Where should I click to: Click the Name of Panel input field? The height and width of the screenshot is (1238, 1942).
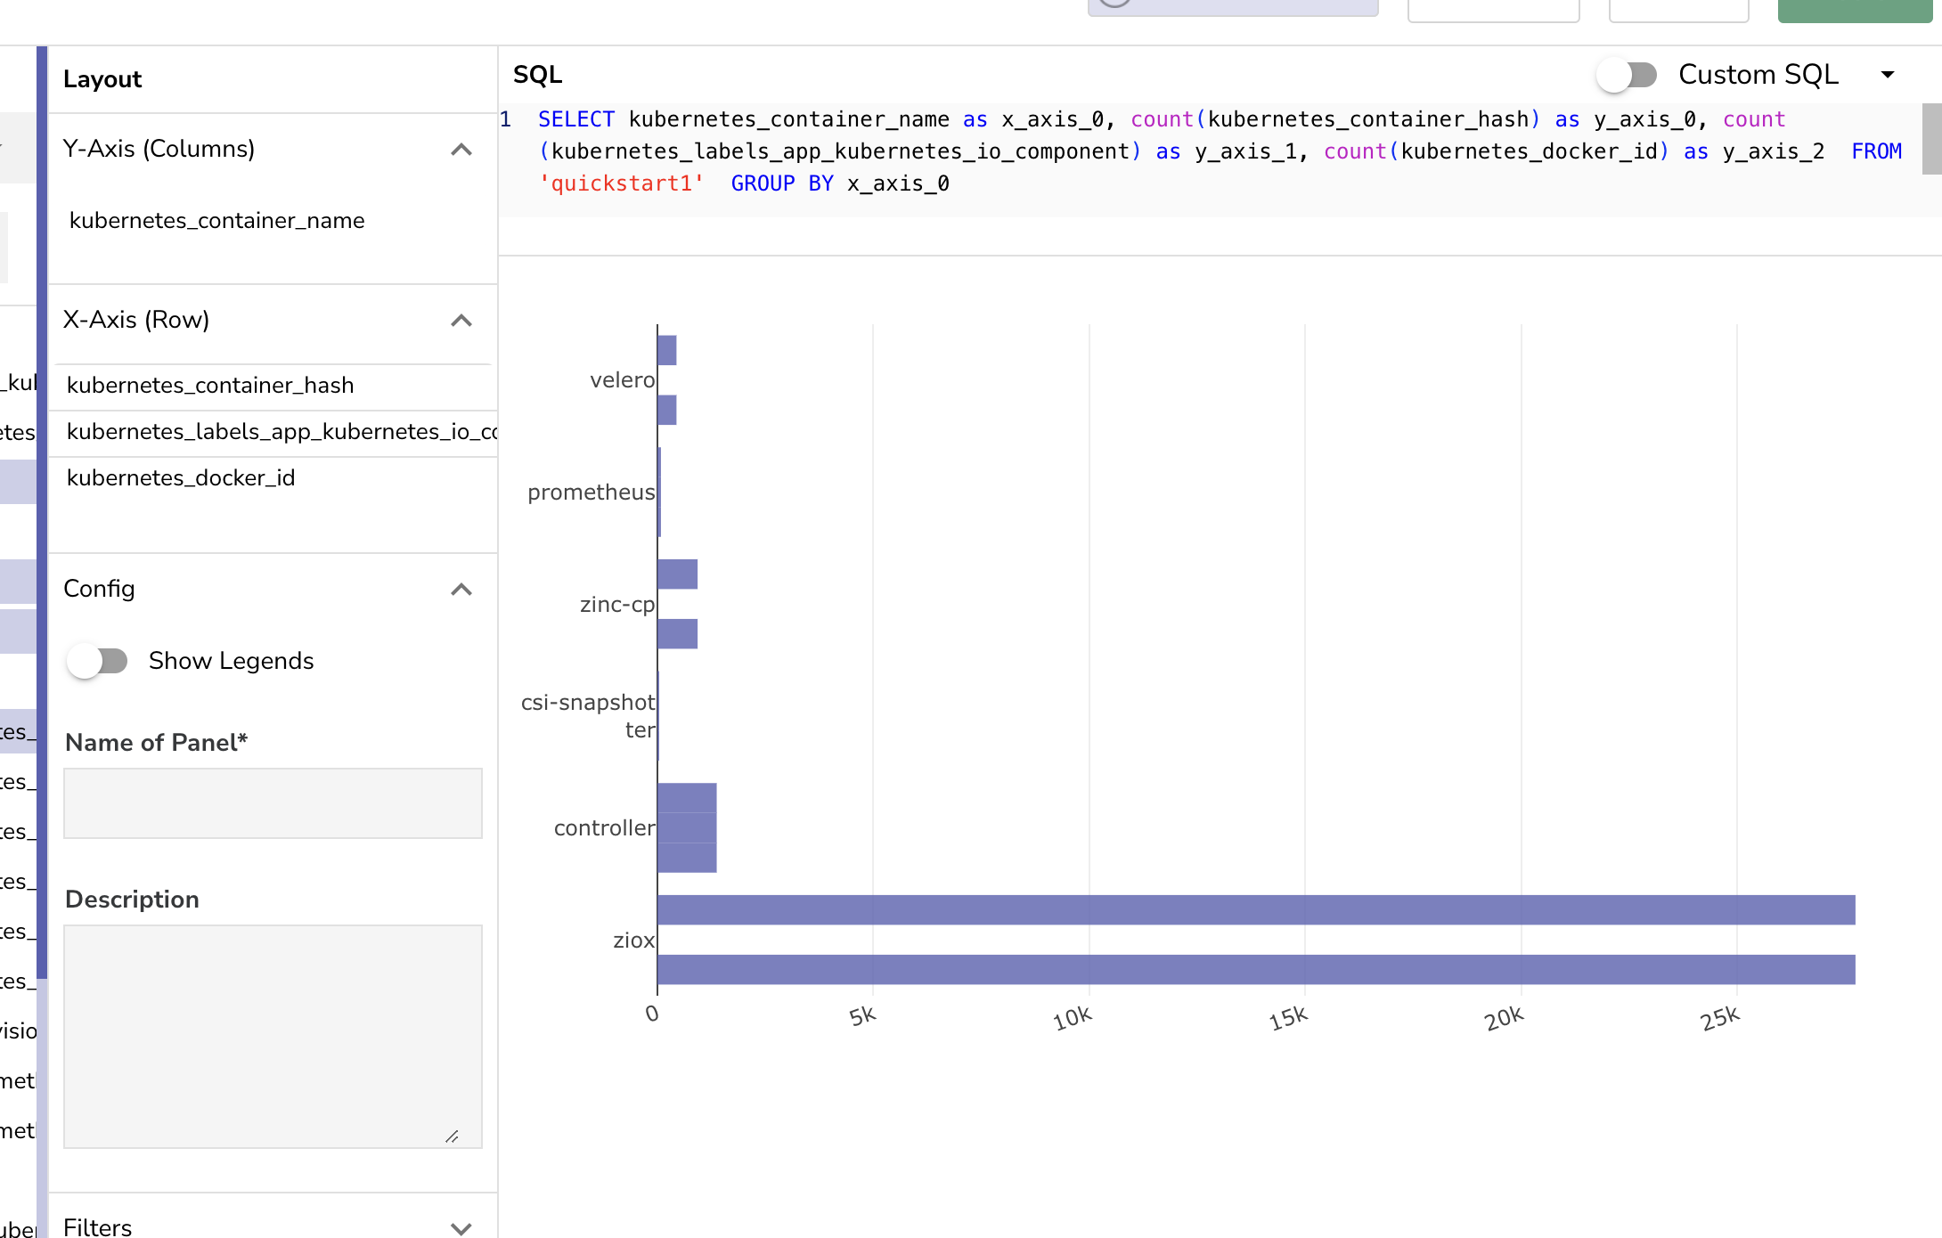click(x=273, y=802)
